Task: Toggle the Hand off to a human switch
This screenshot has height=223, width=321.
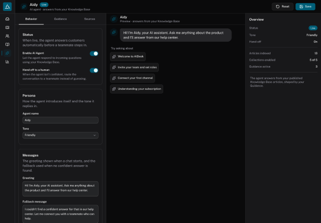Action: pos(94,70)
